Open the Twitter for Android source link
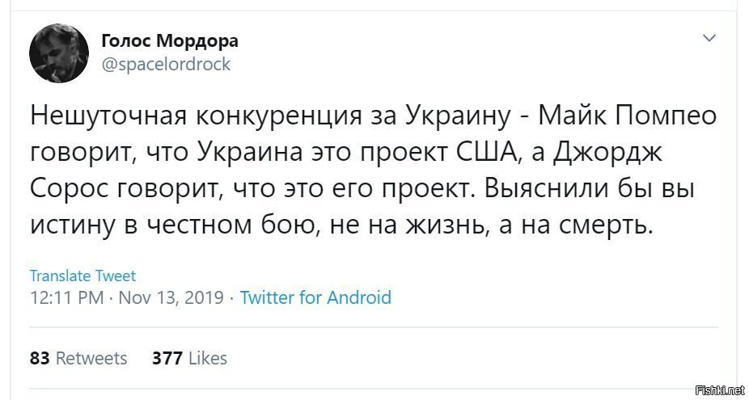The width and height of the screenshot is (749, 400). [x=315, y=298]
